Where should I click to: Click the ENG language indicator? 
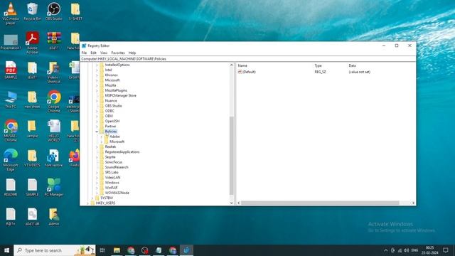pos(414,250)
